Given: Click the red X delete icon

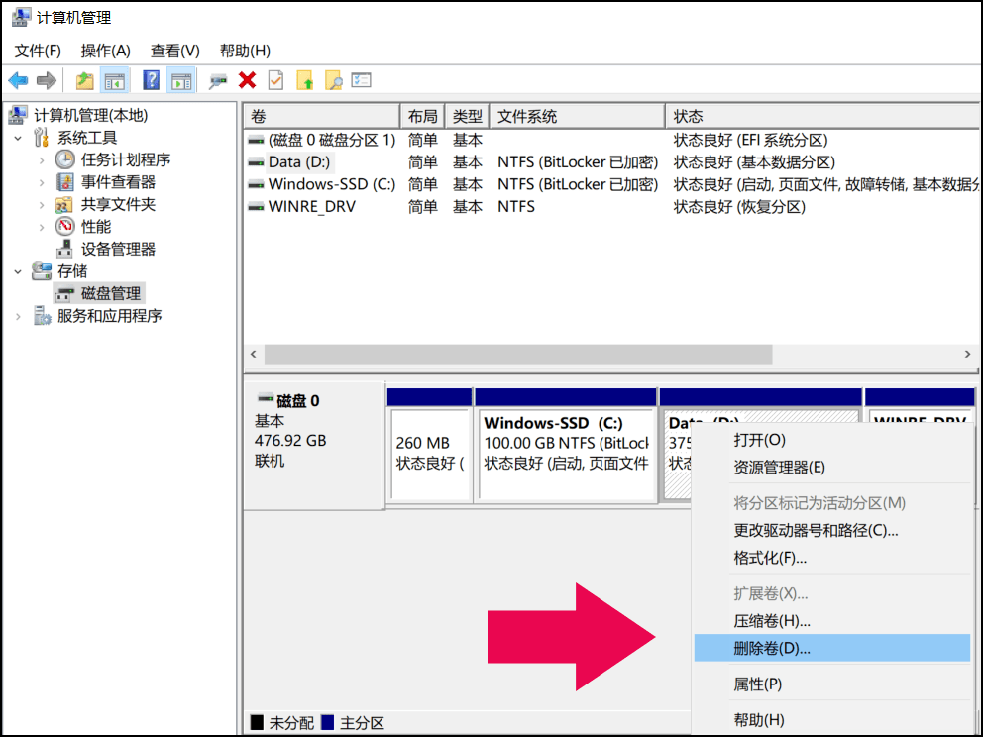Looking at the screenshot, I should tap(247, 81).
